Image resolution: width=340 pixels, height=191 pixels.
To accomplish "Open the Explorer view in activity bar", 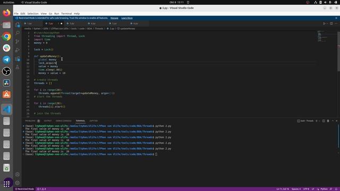I will pos(18,25).
